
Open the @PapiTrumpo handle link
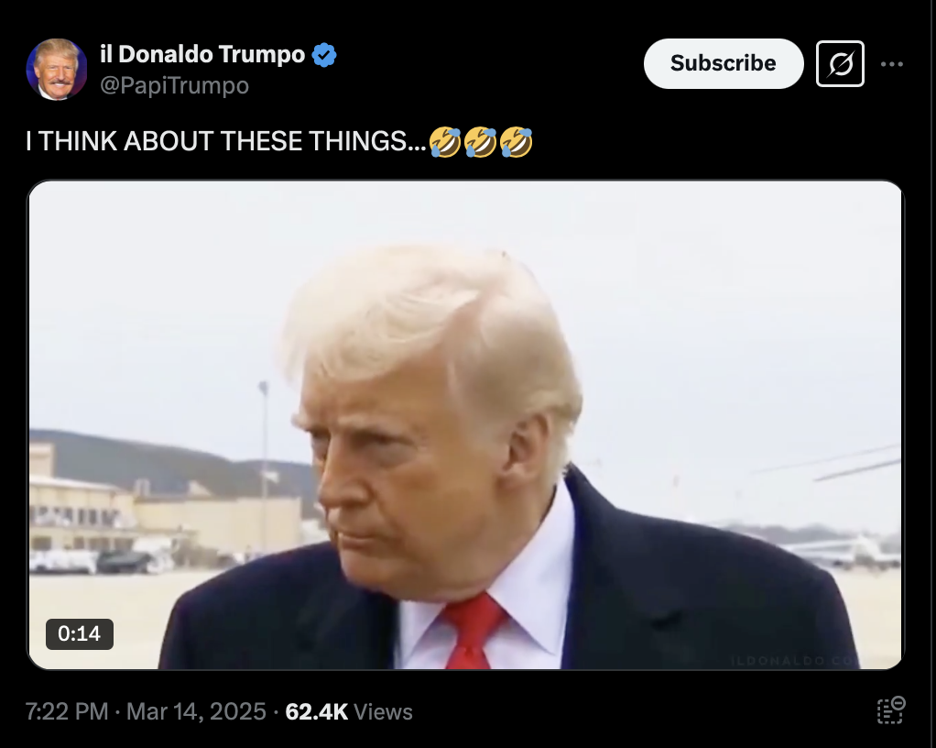tap(174, 85)
